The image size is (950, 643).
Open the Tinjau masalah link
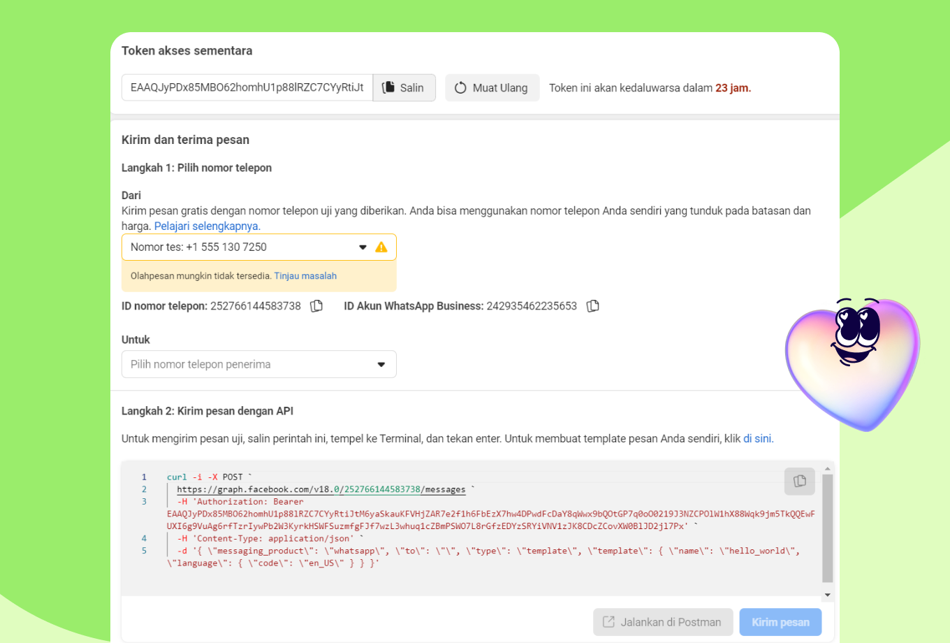coord(305,276)
